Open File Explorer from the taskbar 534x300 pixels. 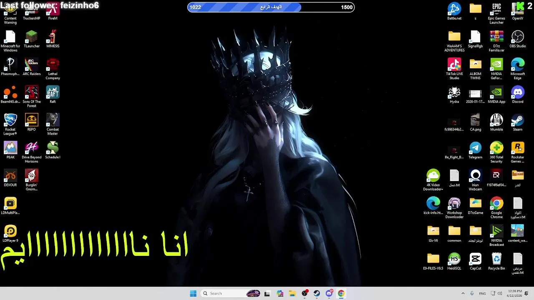point(292,293)
